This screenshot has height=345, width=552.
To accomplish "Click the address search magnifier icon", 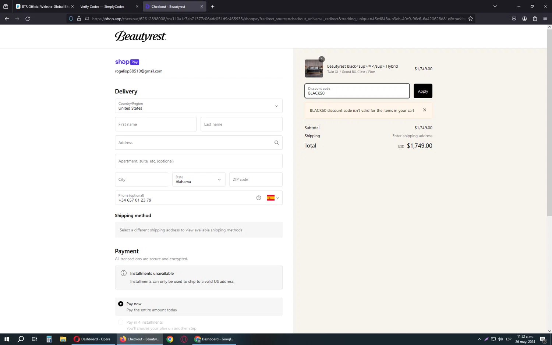I will tap(276, 143).
